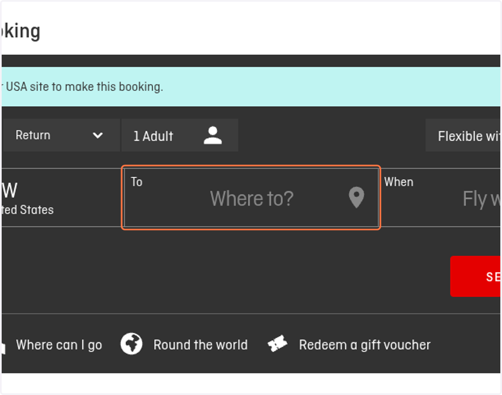Open the Return trip type dropdown

(61, 135)
